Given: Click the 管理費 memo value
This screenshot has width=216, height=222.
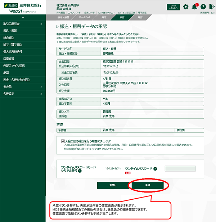Looking at the screenshot, I should (x=107, y=112).
